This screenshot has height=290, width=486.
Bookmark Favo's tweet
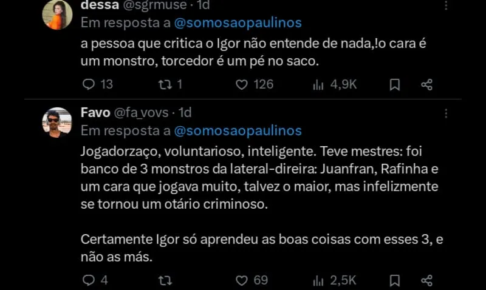394,280
